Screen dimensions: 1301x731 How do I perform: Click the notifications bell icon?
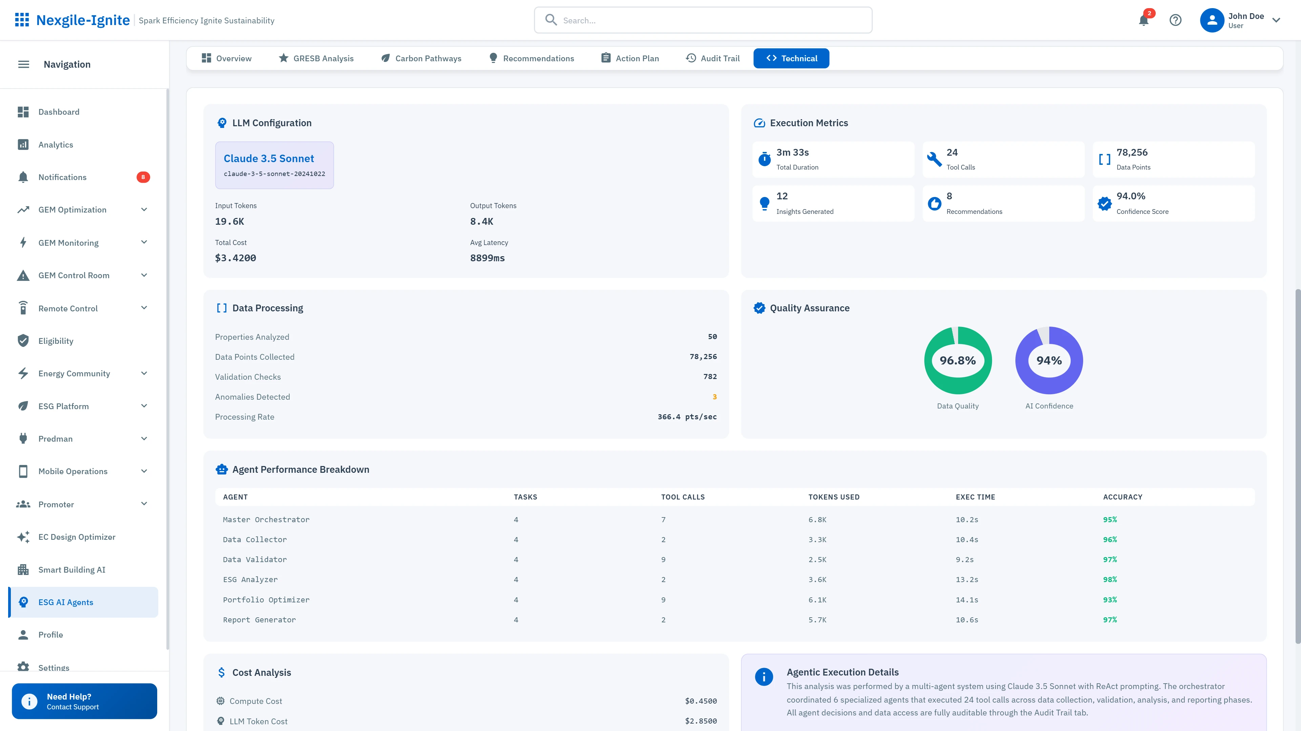point(1143,20)
